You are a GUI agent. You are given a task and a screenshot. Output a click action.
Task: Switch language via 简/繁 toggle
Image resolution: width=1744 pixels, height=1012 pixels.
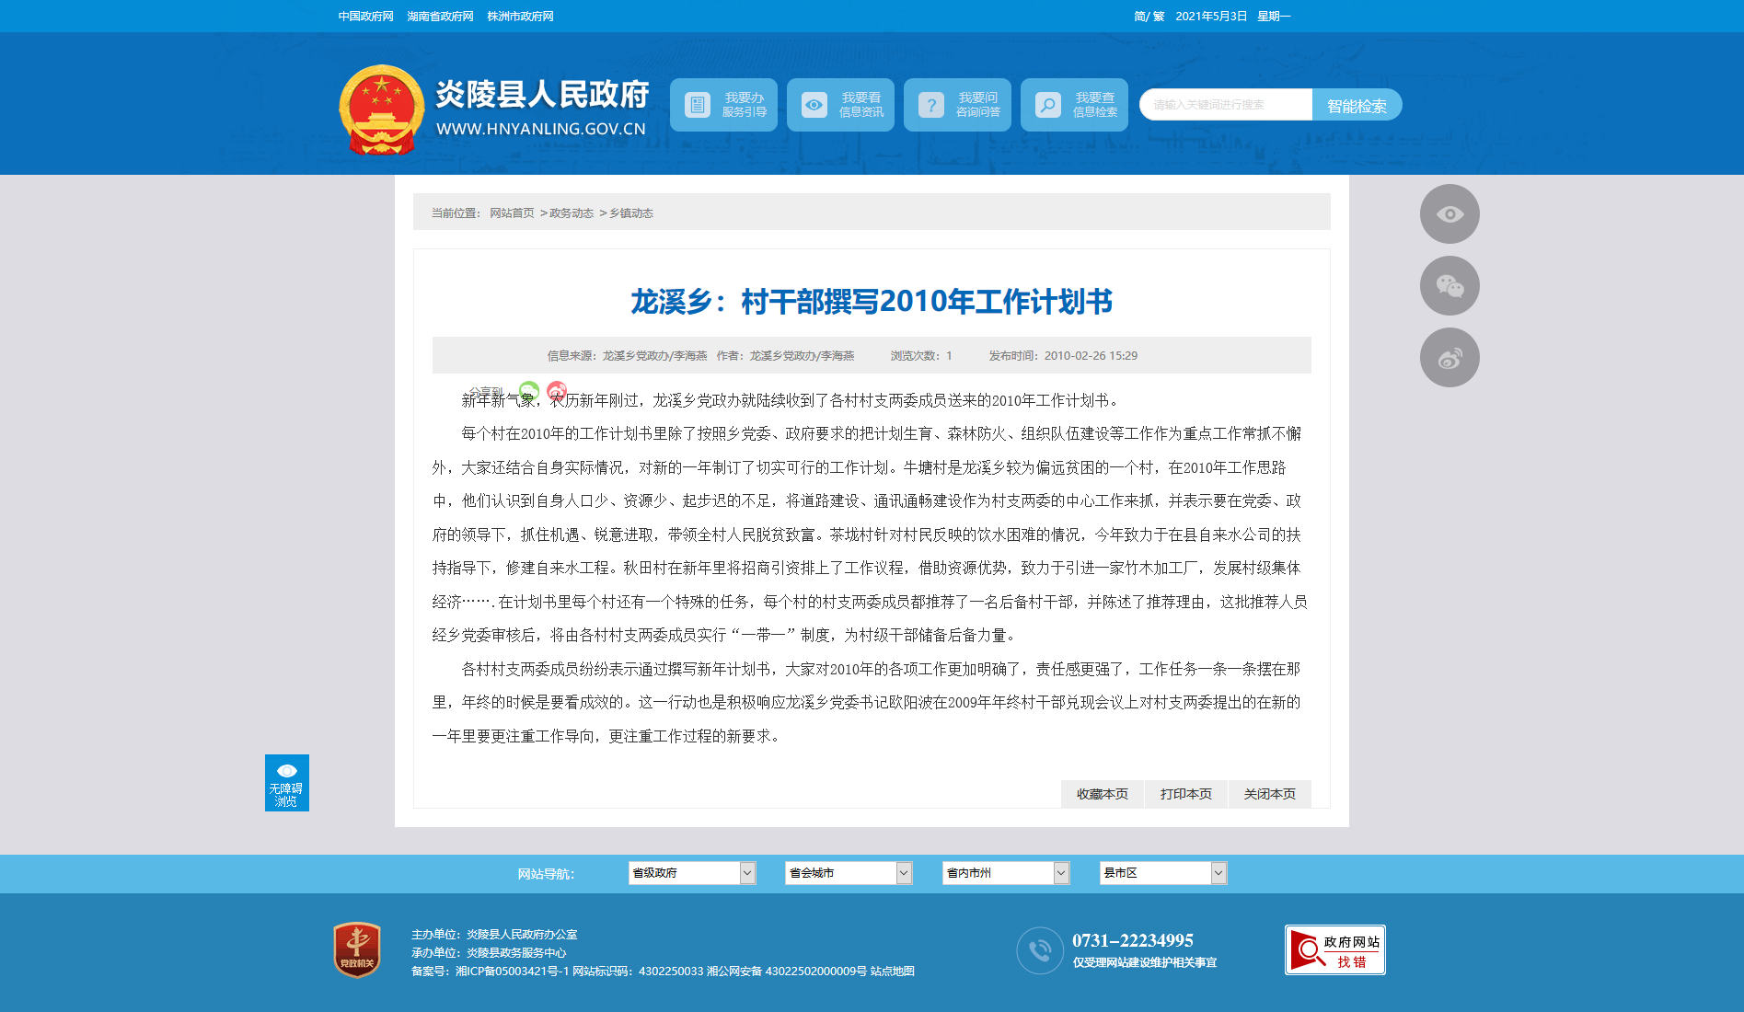point(1149,17)
